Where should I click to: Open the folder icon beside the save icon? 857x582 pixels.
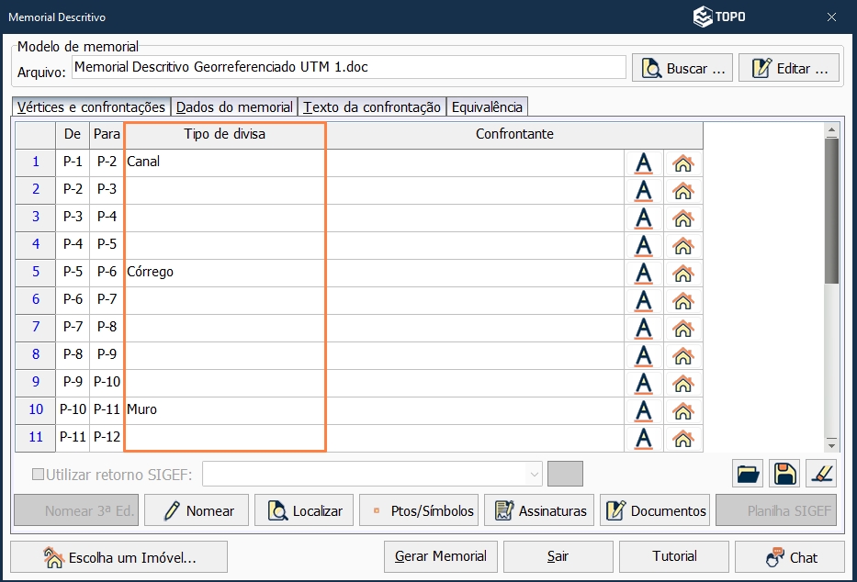pos(748,474)
